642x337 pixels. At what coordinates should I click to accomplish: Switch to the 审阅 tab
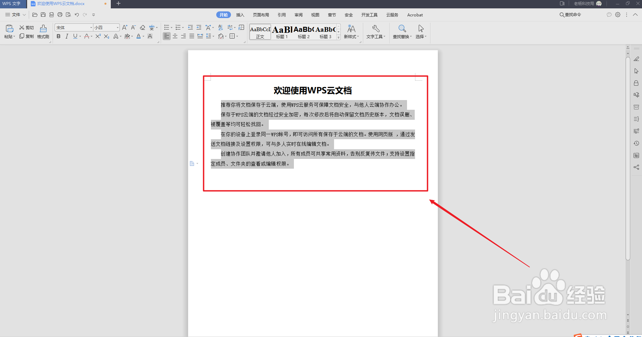tap(298, 15)
